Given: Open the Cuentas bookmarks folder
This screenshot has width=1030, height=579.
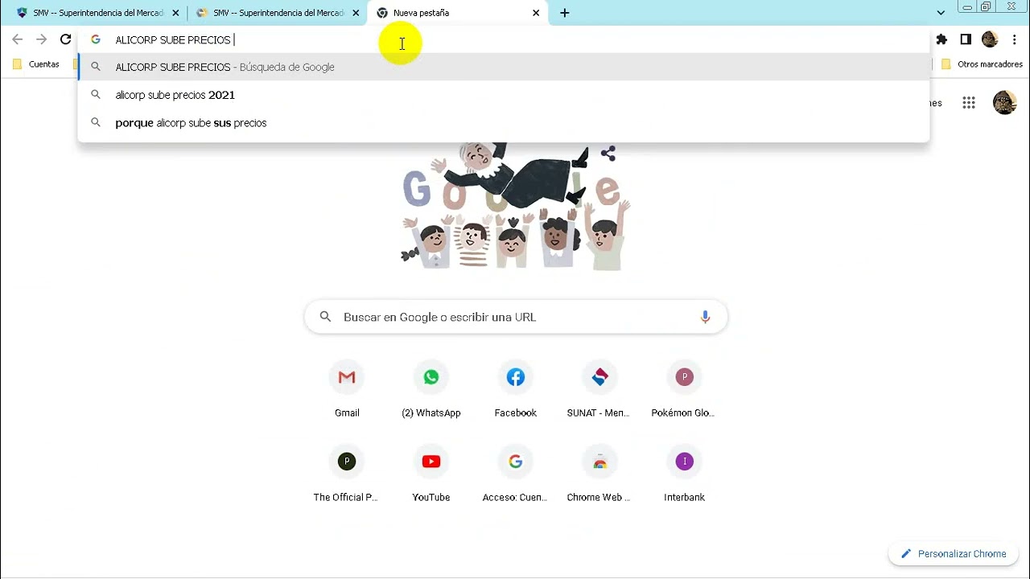Looking at the screenshot, I should pos(36,64).
